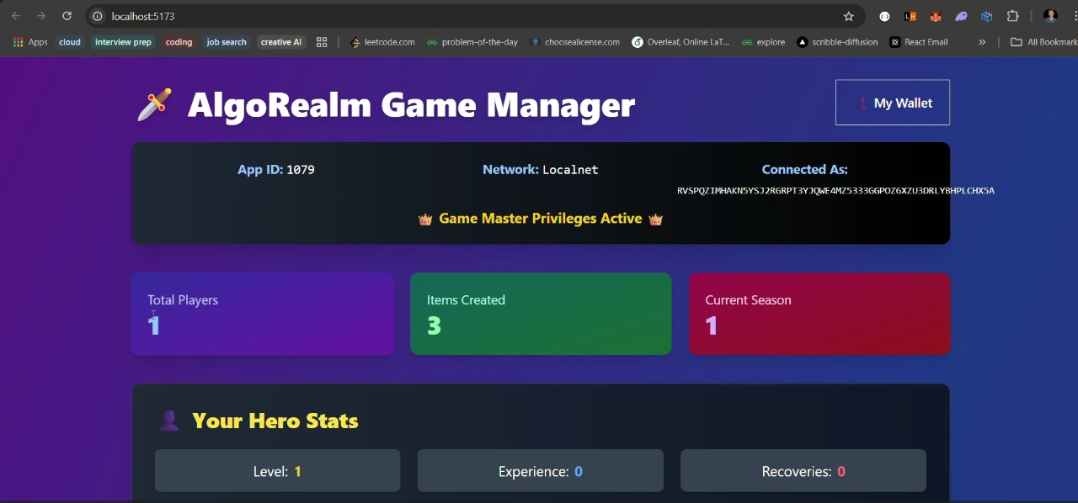Click the My Wallet button

[x=893, y=103]
